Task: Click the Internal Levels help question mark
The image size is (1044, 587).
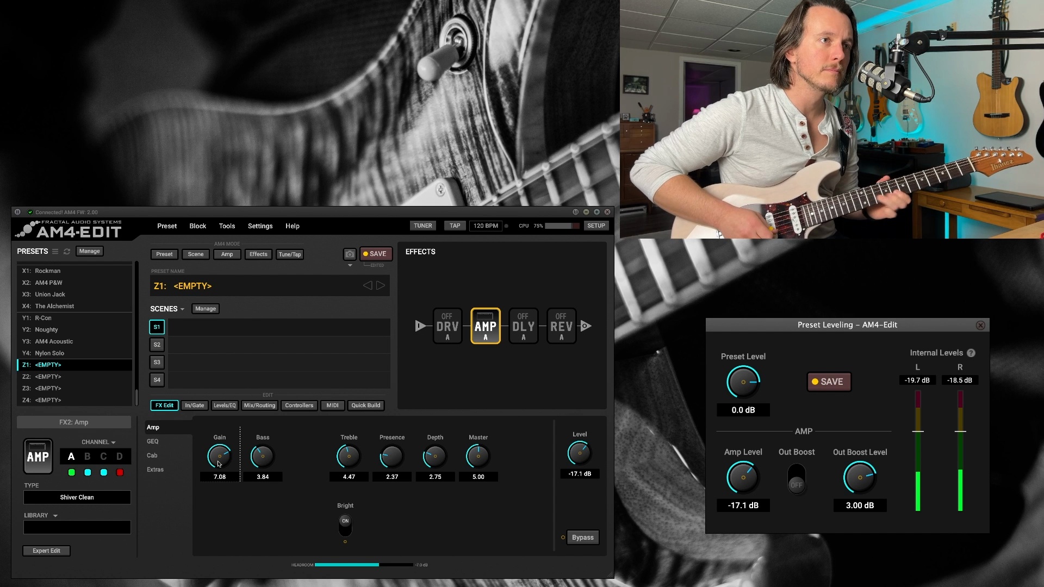Action: [971, 353]
